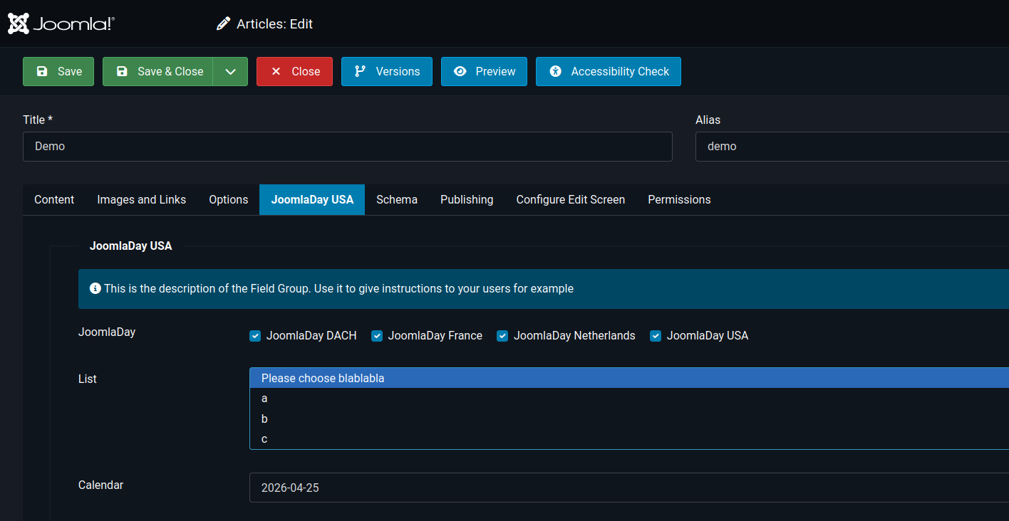1009x521 pixels.
Task: Switch to the Content tab
Action: tap(54, 200)
